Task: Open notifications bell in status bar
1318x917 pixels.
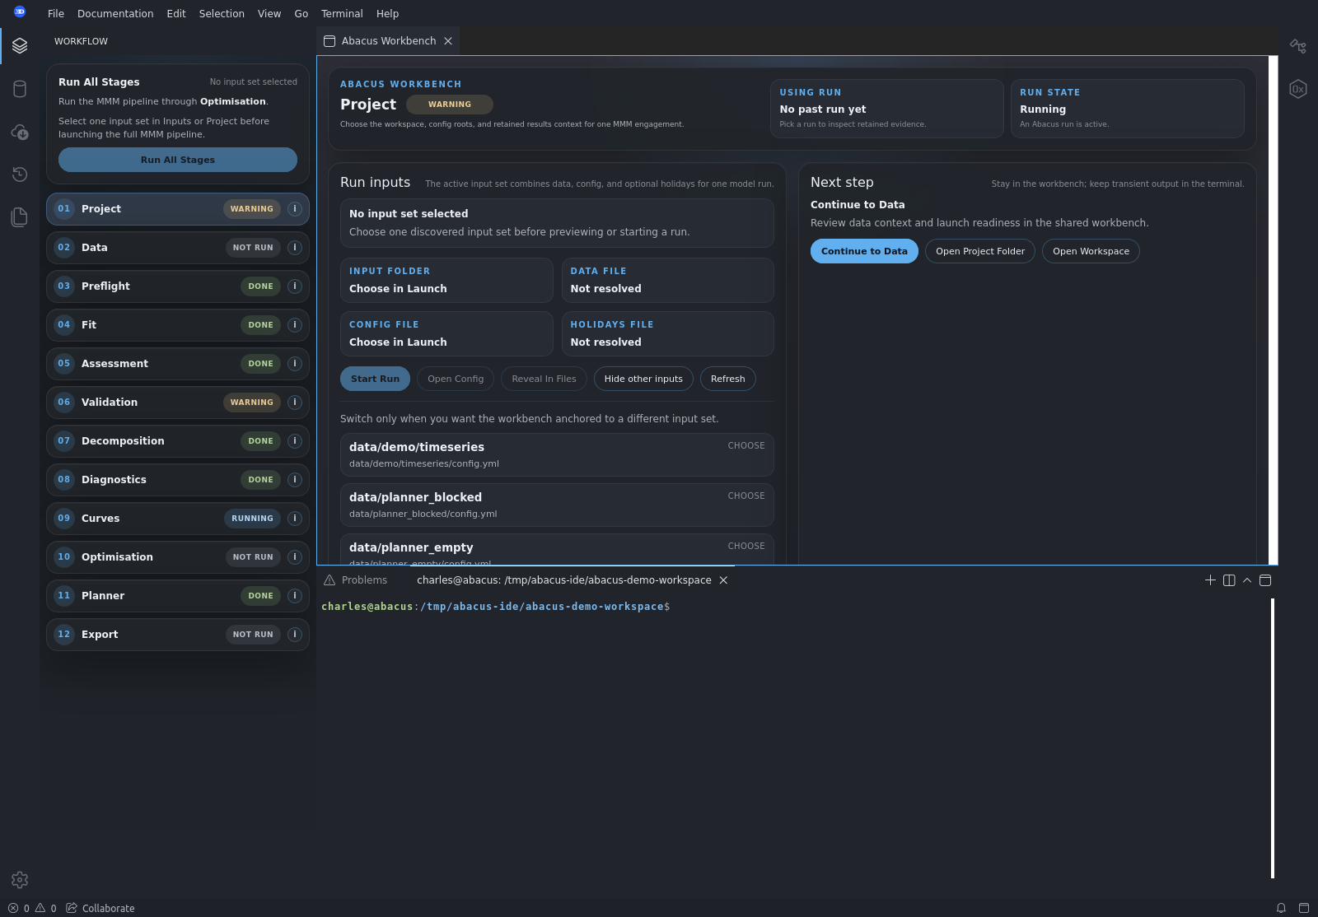Action: [1281, 908]
